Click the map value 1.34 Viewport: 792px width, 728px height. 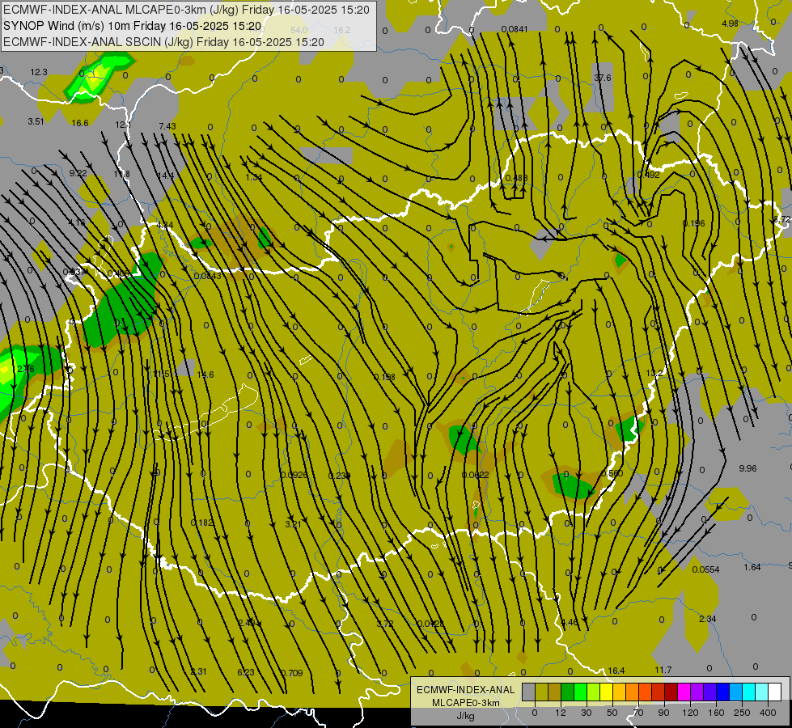coord(253,177)
